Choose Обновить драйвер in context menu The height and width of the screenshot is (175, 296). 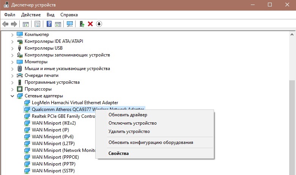pyautogui.click(x=128, y=115)
